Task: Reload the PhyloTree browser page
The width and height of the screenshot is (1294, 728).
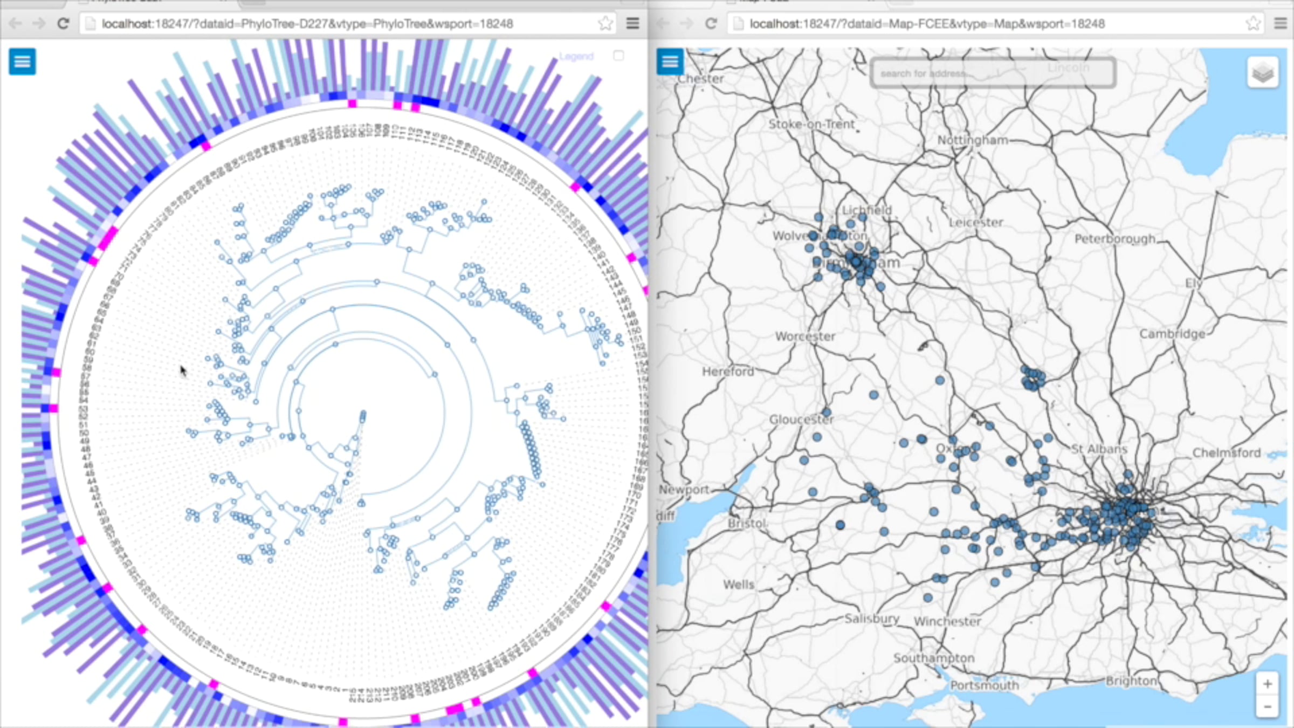Action: tap(63, 24)
